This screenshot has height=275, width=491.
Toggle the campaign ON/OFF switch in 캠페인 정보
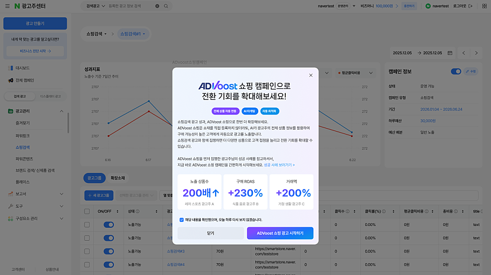pos(456,71)
